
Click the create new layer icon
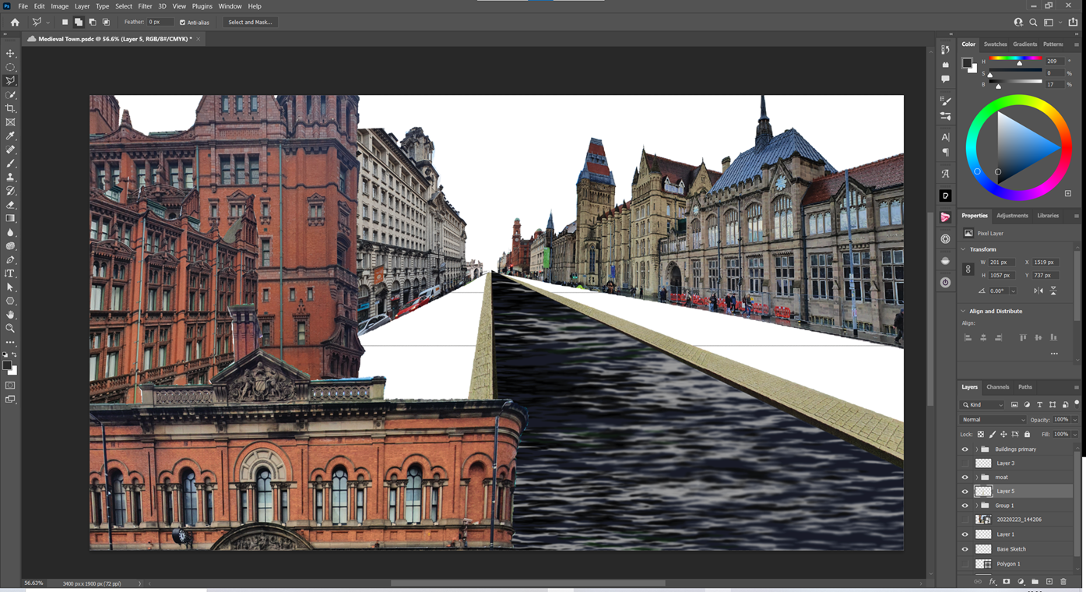[x=1049, y=582]
